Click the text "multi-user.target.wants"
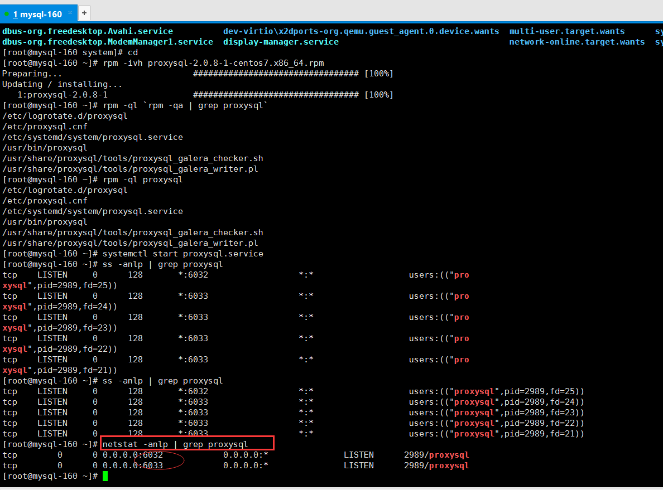Screen dimensions: 663x490 [566, 31]
